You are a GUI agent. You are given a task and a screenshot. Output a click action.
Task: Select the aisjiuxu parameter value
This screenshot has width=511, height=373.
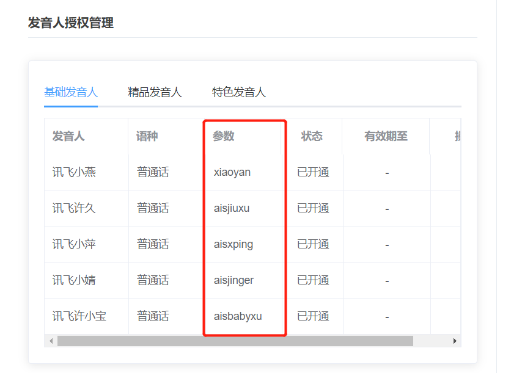click(x=232, y=208)
